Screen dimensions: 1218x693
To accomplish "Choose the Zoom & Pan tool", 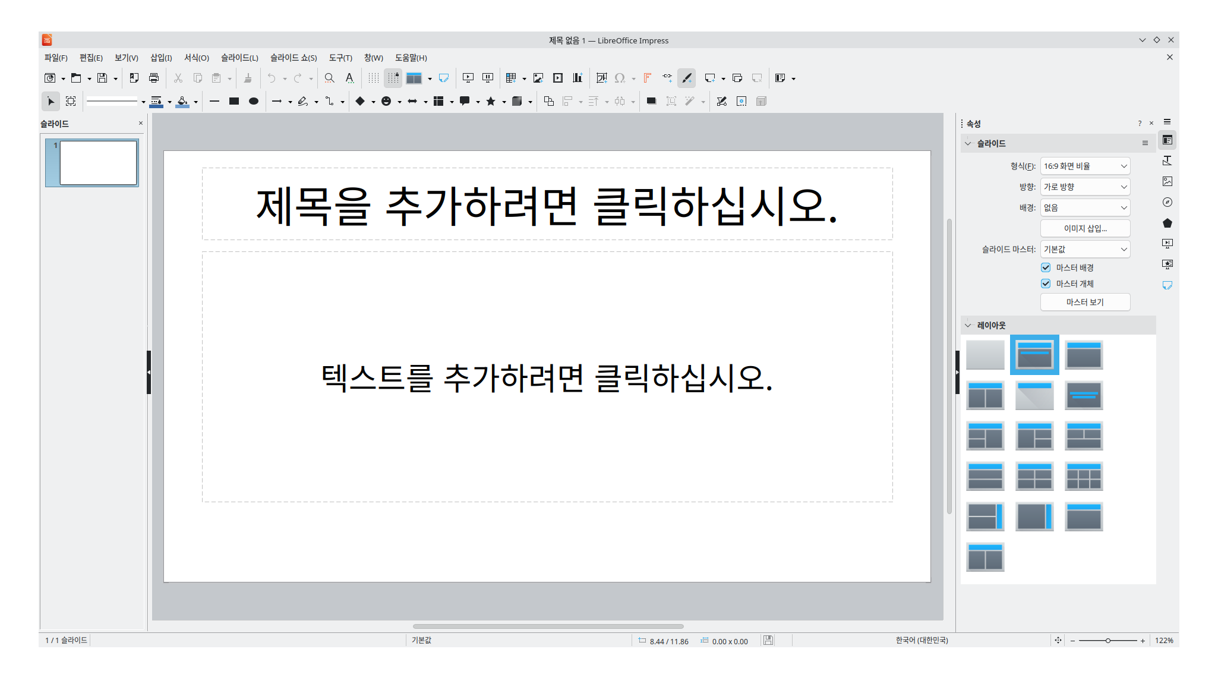I will click(x=71, y=101).
